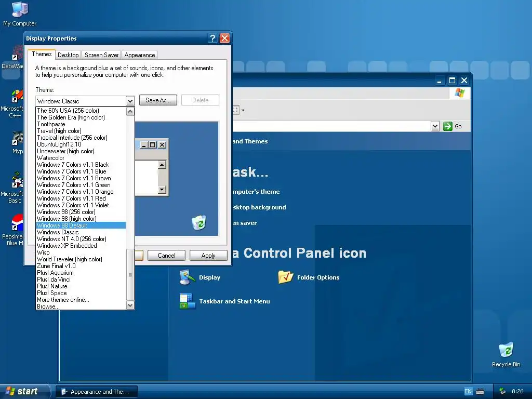Click the Save As... button
The image size is (532, 399).
coord(158,100)
